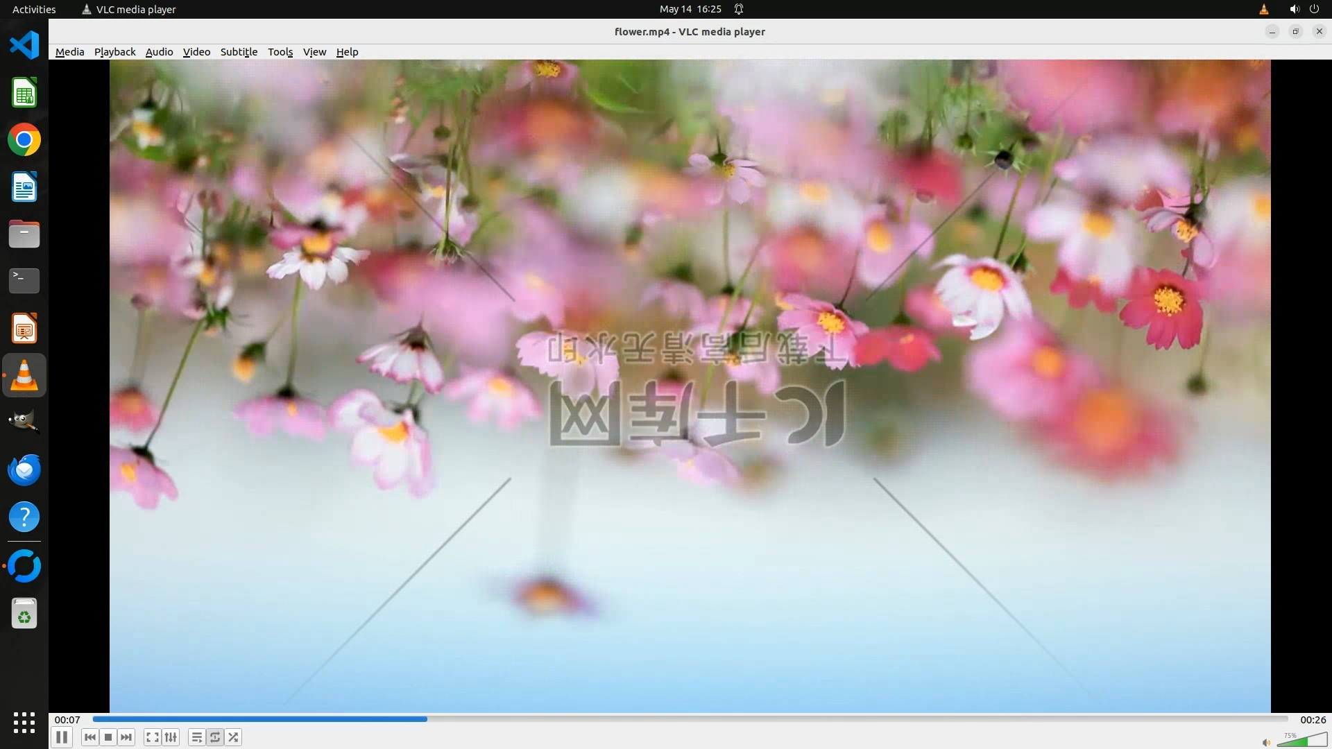The height and width of the screenshot is (749, 1332).
Task: Pause the video playback
Action: pyautogui.click(x=61, y=737)
